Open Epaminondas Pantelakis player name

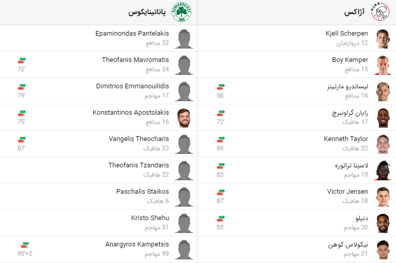132,33
